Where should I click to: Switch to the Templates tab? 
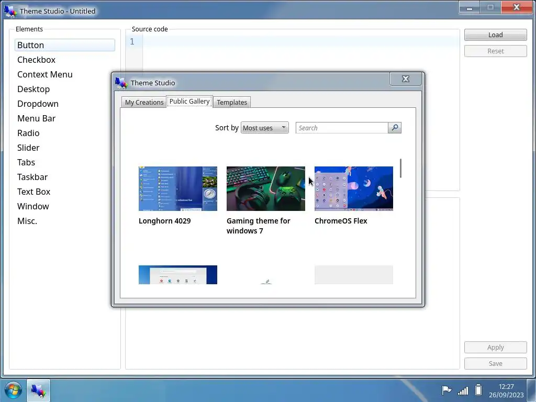tap(232, 102)
